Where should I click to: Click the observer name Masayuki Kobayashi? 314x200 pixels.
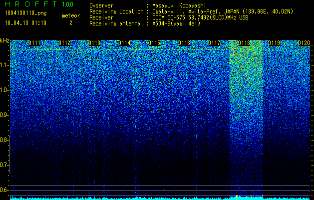[179, 5]
